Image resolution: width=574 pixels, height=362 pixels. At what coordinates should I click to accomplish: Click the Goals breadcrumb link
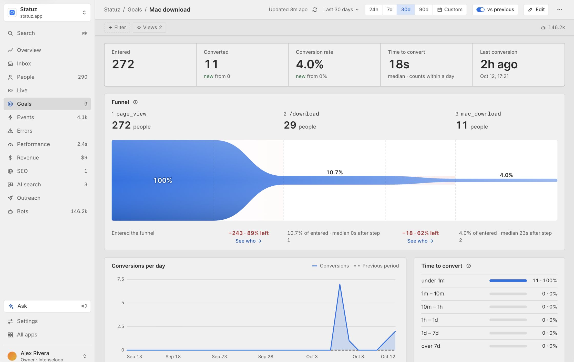pos(135,10)
